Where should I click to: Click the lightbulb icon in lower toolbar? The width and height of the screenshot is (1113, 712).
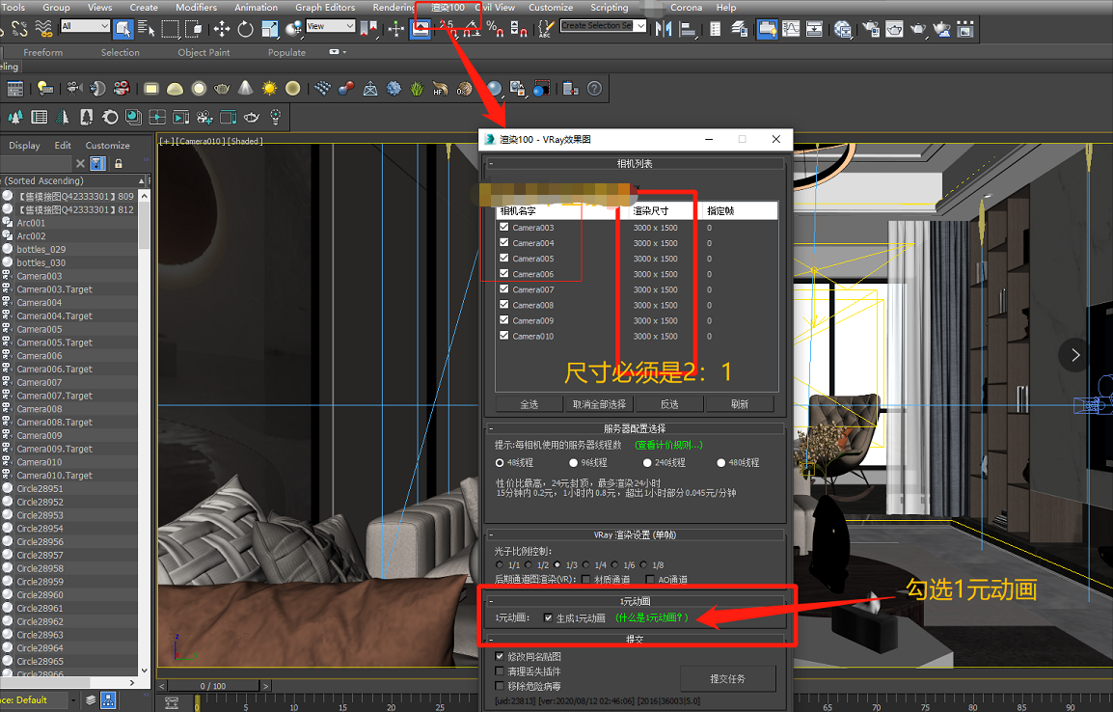coord(276,117)
